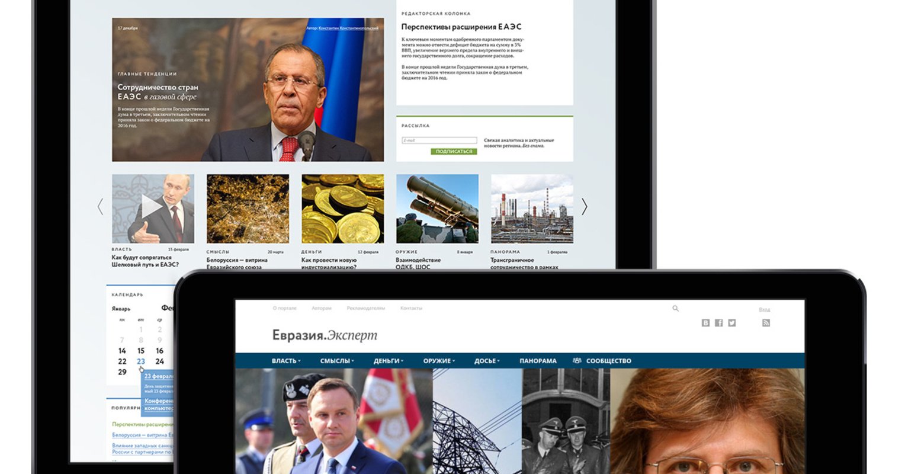Click author link Константин Константинопольский
Viewport: 905px width, 474px height.
pos(348,28)
